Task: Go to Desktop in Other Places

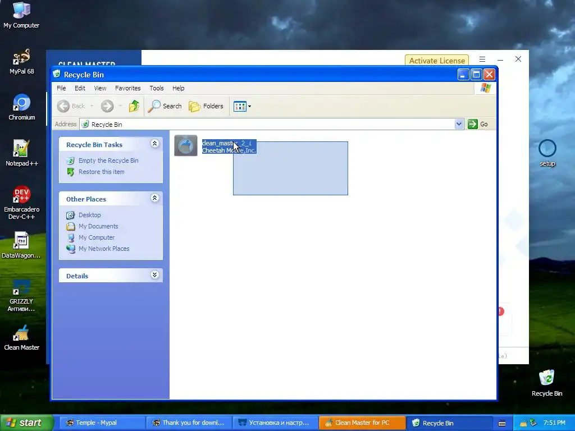Action: tap(89, 215)
